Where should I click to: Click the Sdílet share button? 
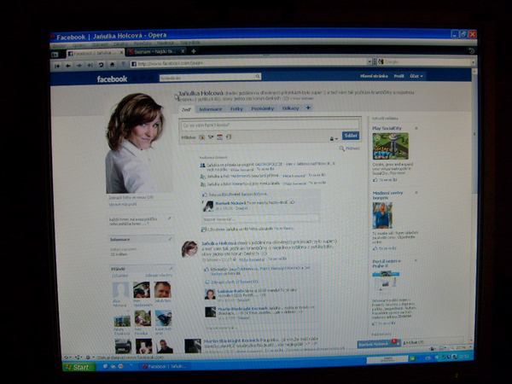(x=351, y=136)
